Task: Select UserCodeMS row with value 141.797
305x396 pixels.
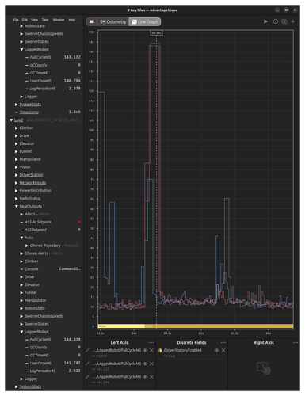Action: tap(53, 363)
